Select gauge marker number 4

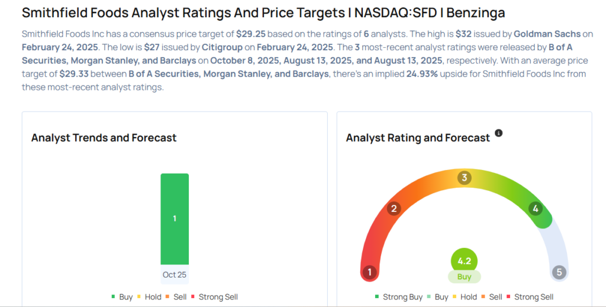[x=536, y=208]
